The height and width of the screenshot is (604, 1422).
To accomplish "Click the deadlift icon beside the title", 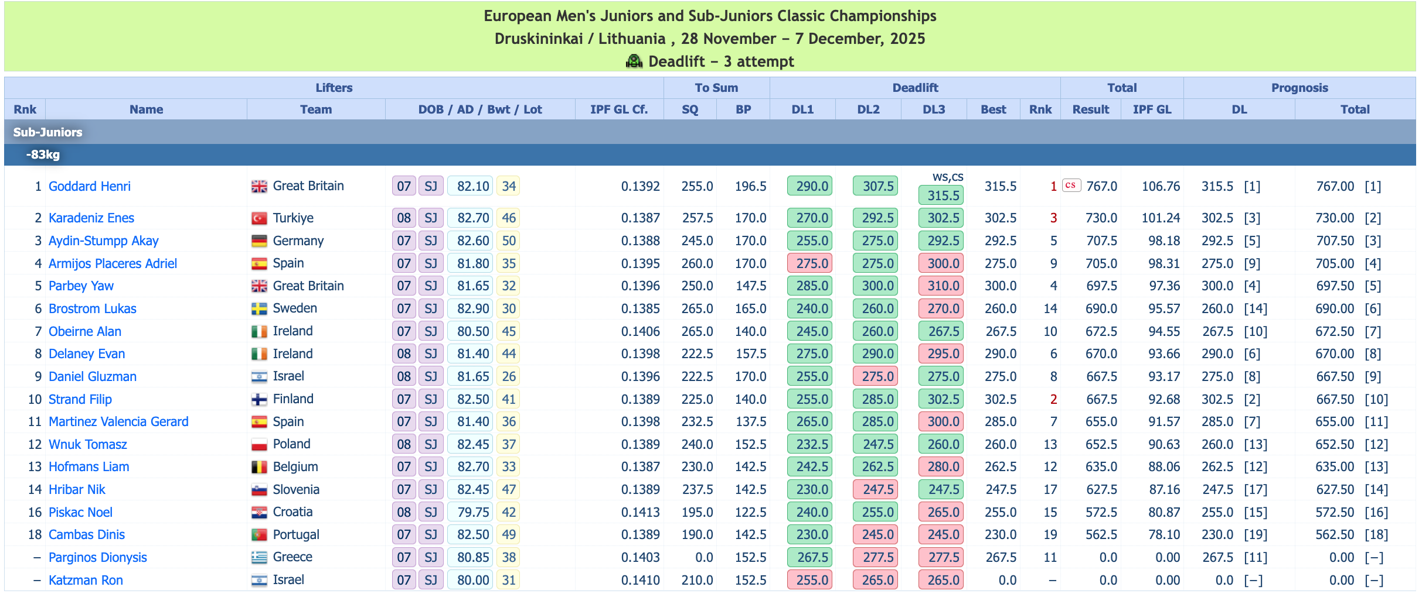I will pos(634,61).
